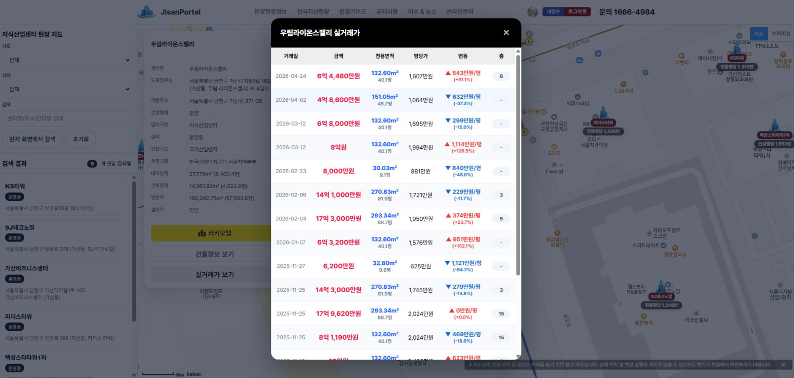
Task: Click the 전용평당 1,248만 price badge
Action: tap(661, 305)
